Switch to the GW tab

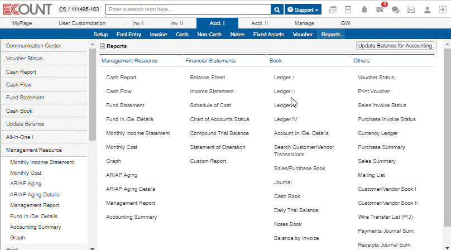(x=346, y=23)
